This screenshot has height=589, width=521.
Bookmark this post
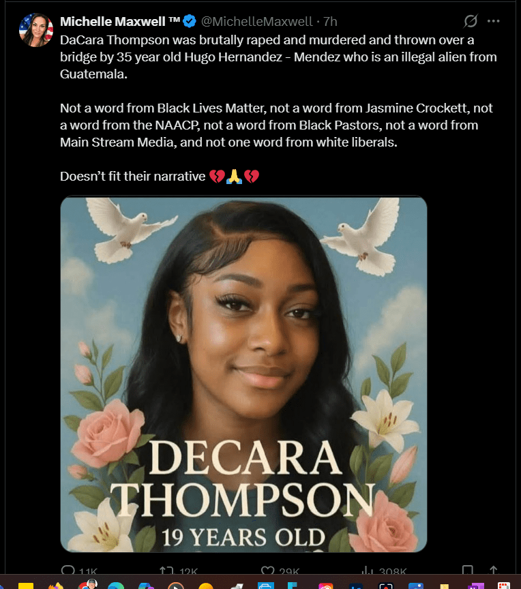coord(467,570)
